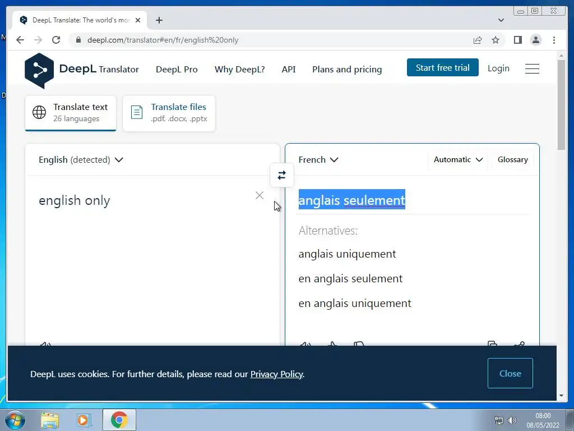
Task: Click Start free trial button
Action: tap(443, 67)
